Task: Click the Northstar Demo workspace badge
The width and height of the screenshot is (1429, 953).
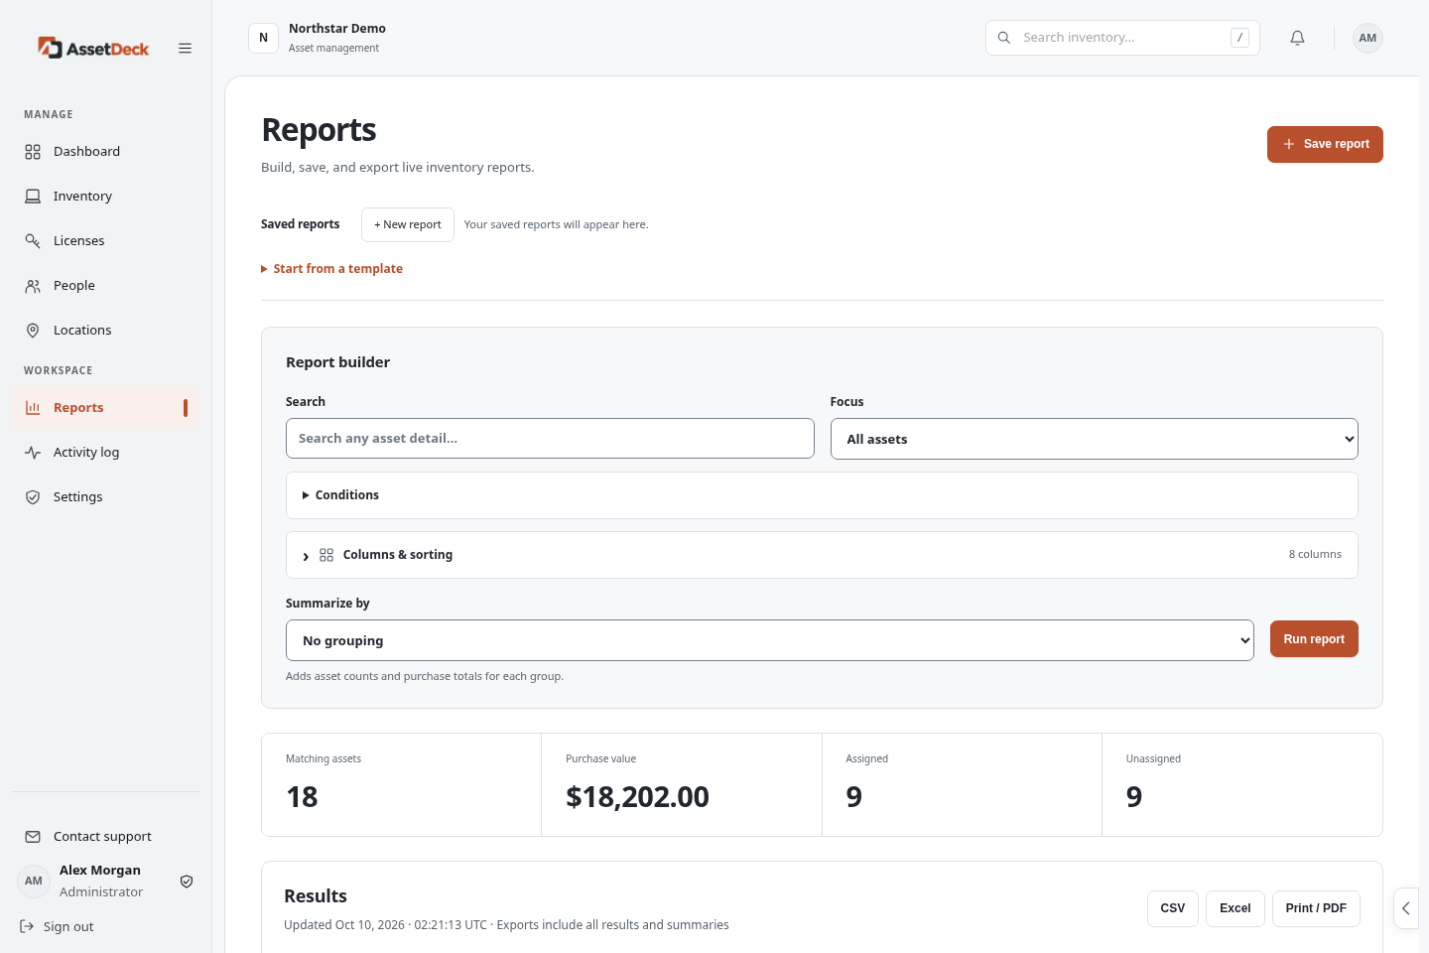Action: pyautogui.click(x=263, y=38)
